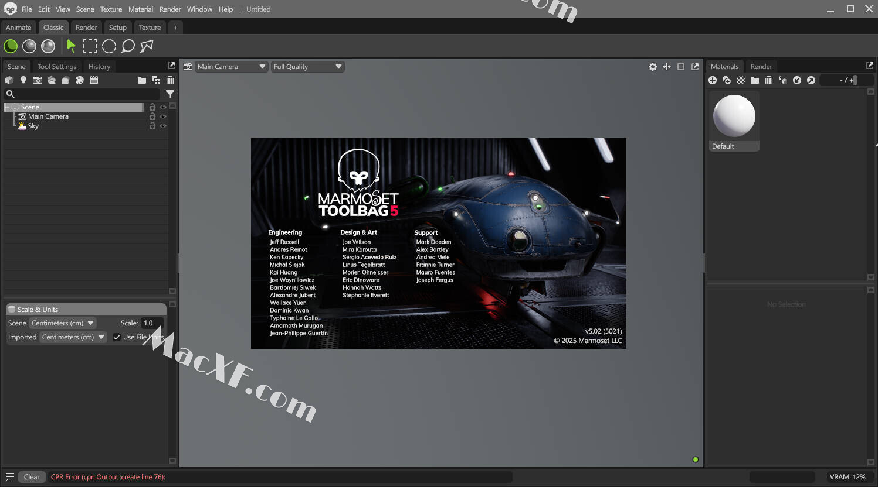Collapse the Scene tree root node
Image resolution: width=878 pixels, height=487 pixels.
pos(7,107)
